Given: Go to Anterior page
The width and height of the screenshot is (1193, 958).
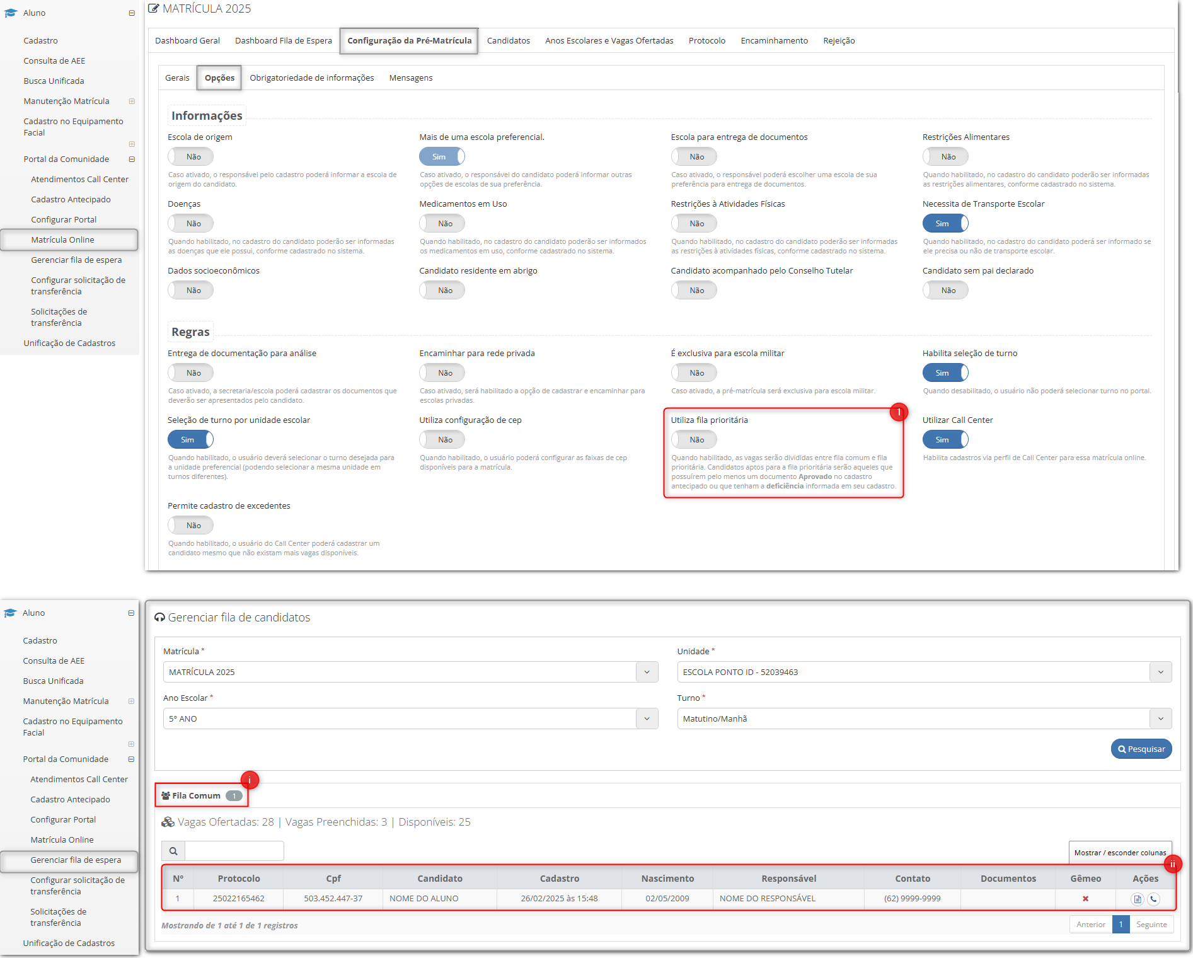Looking at the screenshot, I should (1091, 924).
